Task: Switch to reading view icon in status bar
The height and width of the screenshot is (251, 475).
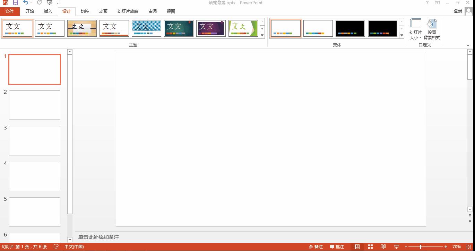Action: point(383,247)
